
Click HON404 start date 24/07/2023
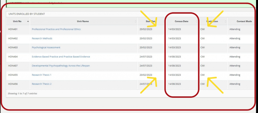[146, 57]
